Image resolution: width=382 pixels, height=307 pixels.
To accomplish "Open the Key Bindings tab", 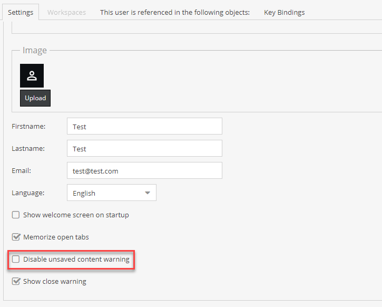I will 285,12.
